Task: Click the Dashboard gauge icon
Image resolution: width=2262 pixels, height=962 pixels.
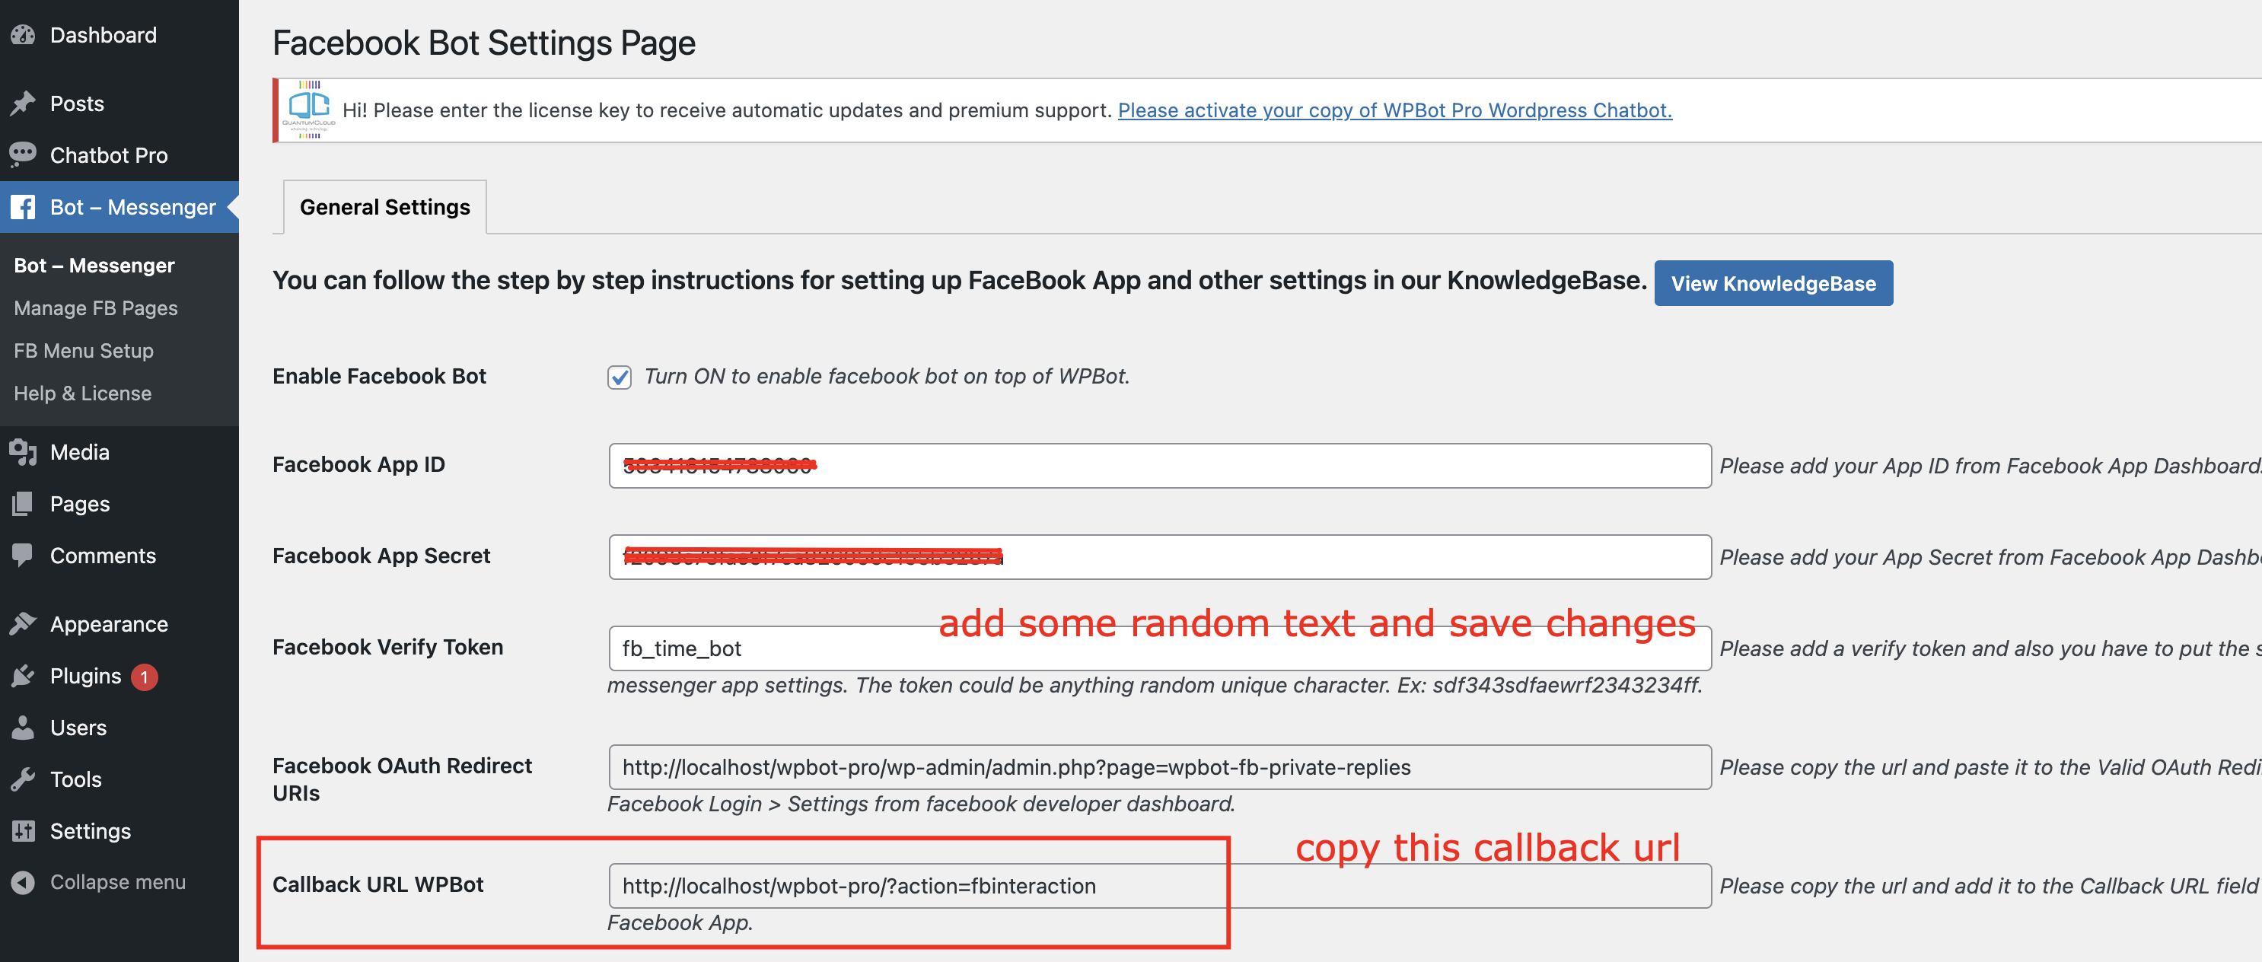Action: (23, 35)
